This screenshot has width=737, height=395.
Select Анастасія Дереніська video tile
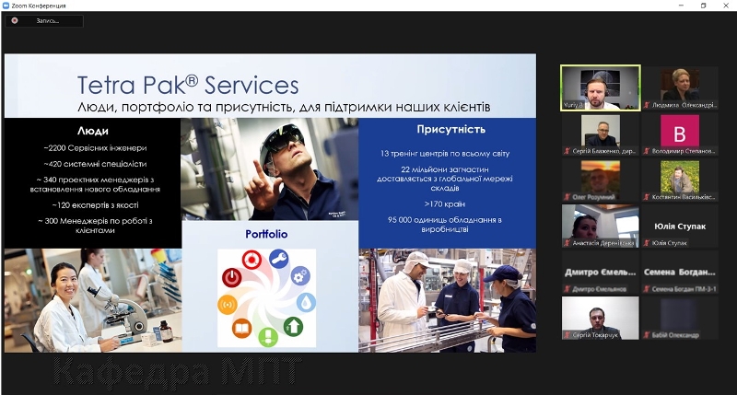point(601,226)
